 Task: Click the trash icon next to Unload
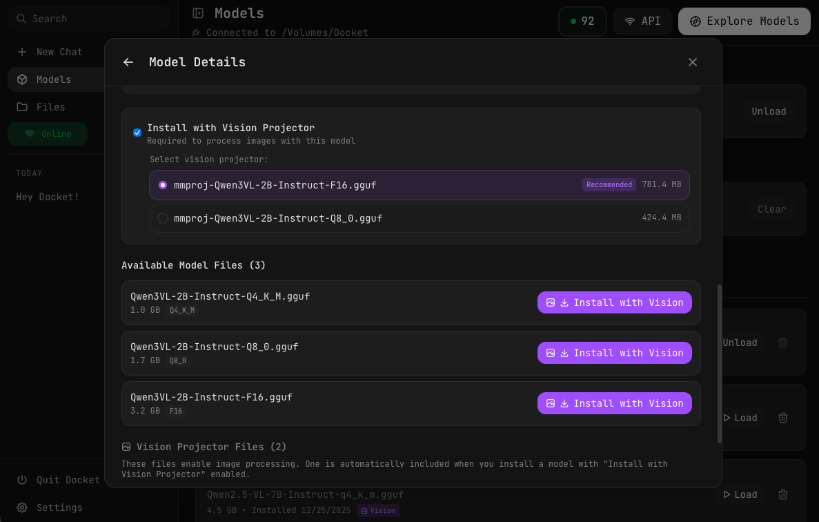click(x=783, y=342)
